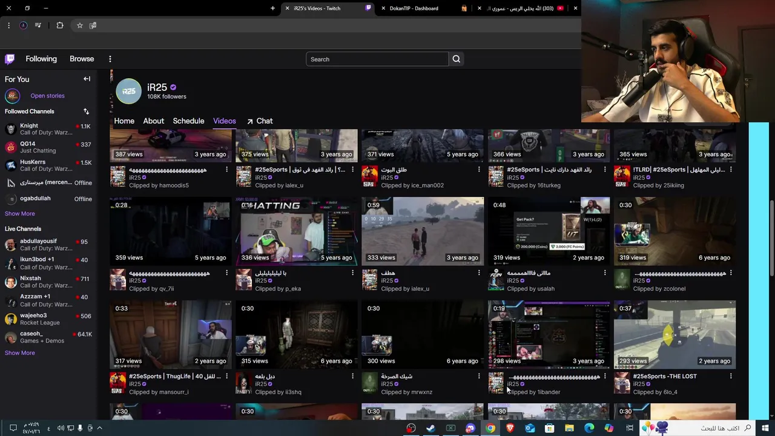Collapse the For You sidebar
Image resolution: width=775 pixels, height=436 pixels.
[x=87, y=79]
